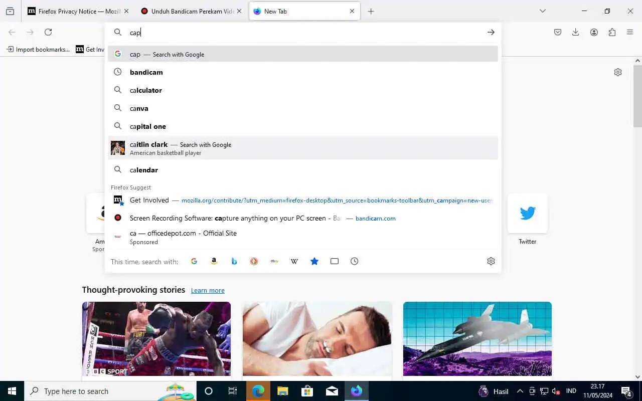Screen dimensions: 642x401
Task: Open the Firefox View icon
Action: click(10, 11)
